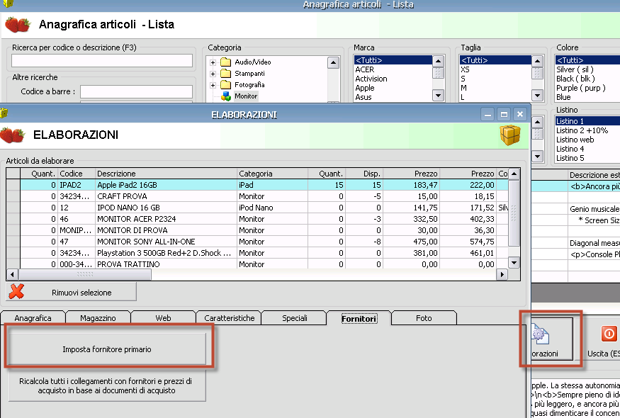Select Activision in the Marca list
620x418 pixels.
click(x=393, y=79)
